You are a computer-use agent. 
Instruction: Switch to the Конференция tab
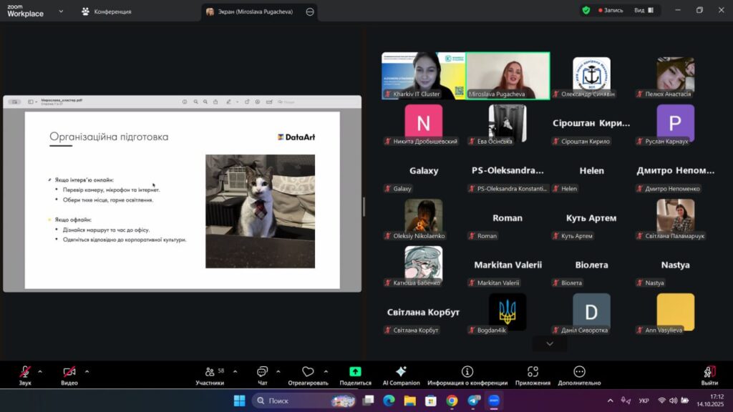point(106,11)
